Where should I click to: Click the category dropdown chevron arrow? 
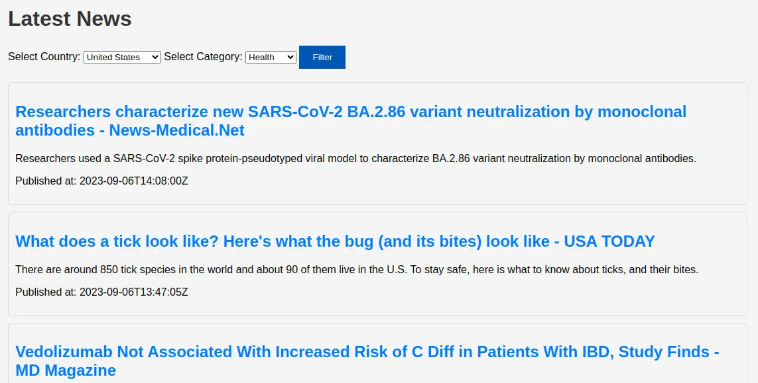[x=290, y=57]
